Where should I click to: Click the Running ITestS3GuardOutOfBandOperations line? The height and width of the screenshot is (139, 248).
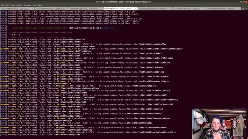41,116
